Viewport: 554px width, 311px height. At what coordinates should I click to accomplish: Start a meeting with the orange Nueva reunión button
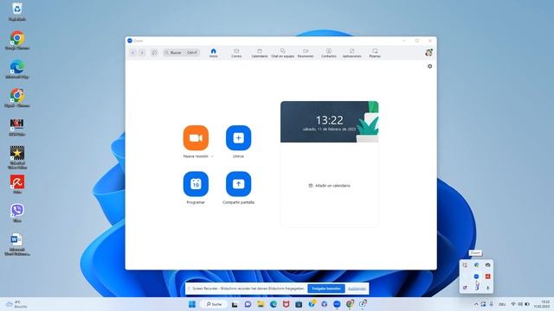point(196,138)
